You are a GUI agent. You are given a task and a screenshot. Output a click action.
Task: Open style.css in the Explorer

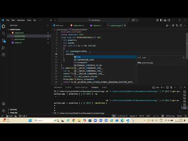[x=18, y=43]
